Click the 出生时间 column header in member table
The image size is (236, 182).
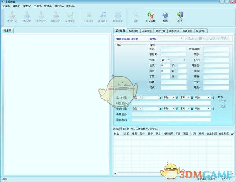212,134
